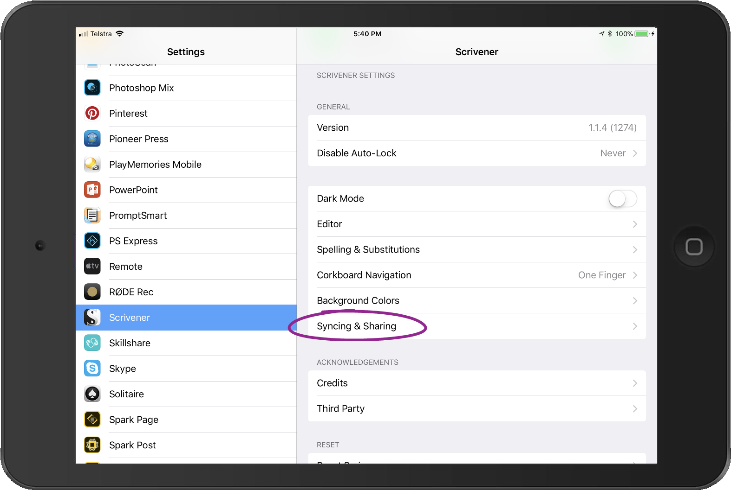Expand the Third Party chevron
The width and height of the screenshot is (731, 490).
[x=635, y=408]
